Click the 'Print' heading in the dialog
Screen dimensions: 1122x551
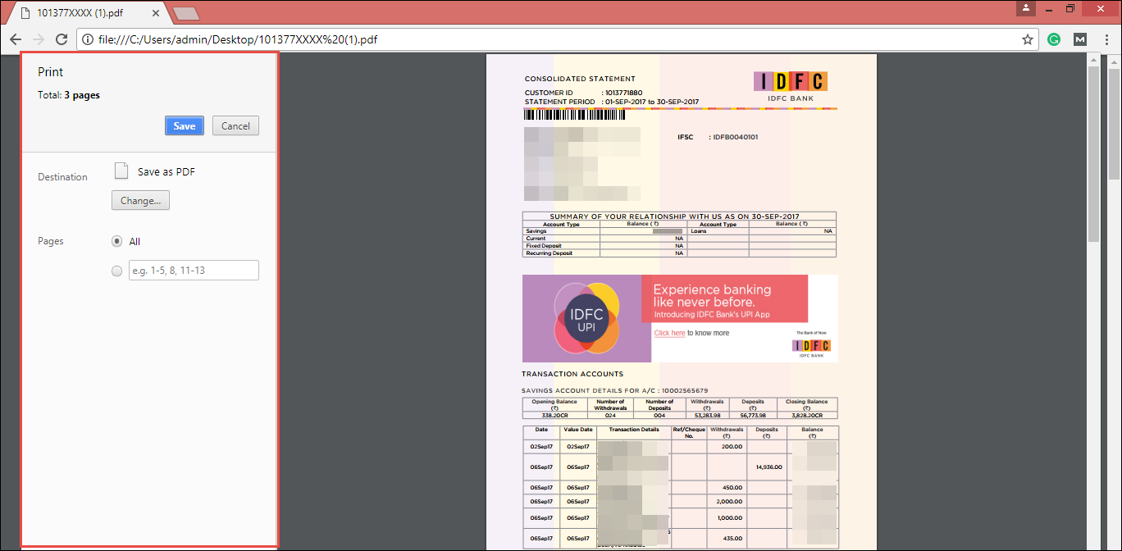[x=51, y=72]
